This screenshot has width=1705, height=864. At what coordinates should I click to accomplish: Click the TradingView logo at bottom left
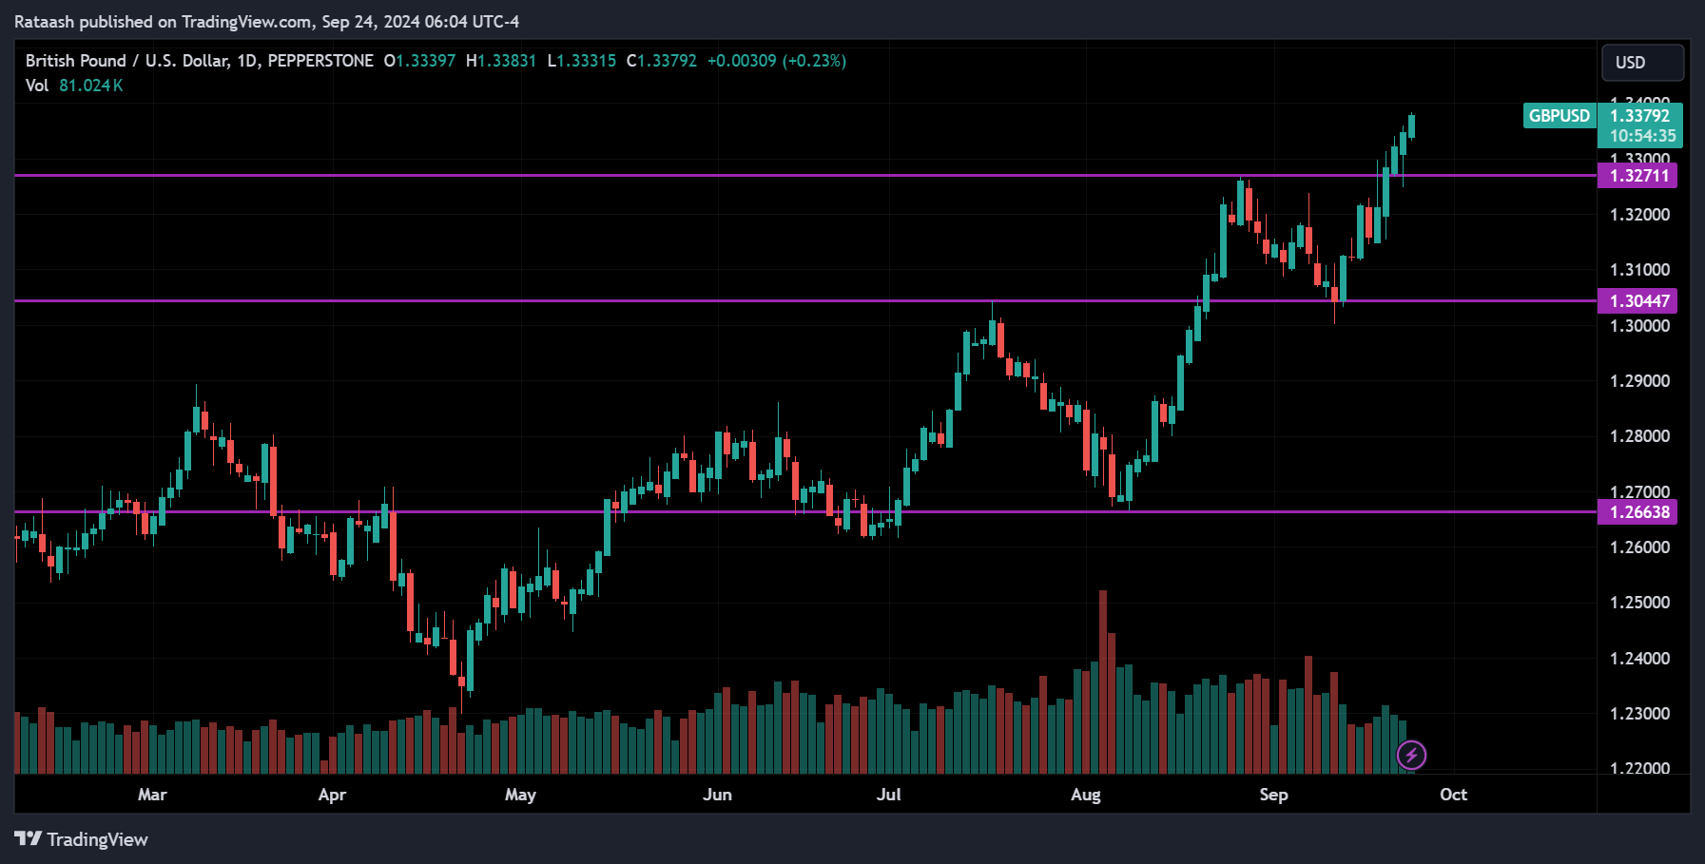pos(82,839)
